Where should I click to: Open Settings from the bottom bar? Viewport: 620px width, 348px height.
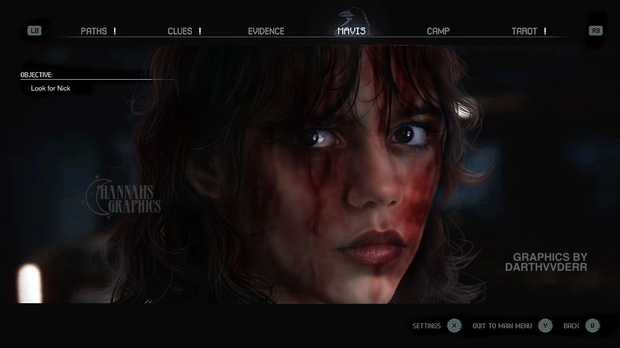[426, 326]
